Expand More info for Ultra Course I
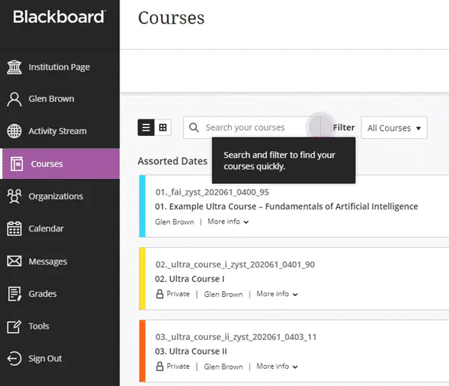 pyautogui.click(x=277, y=294)
